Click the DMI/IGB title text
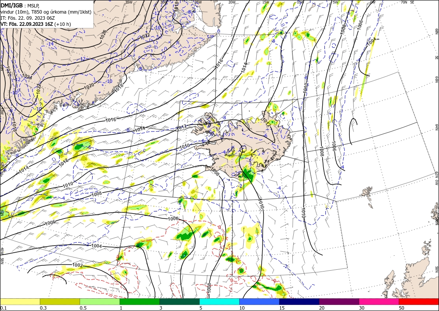 tap(12, 5)
